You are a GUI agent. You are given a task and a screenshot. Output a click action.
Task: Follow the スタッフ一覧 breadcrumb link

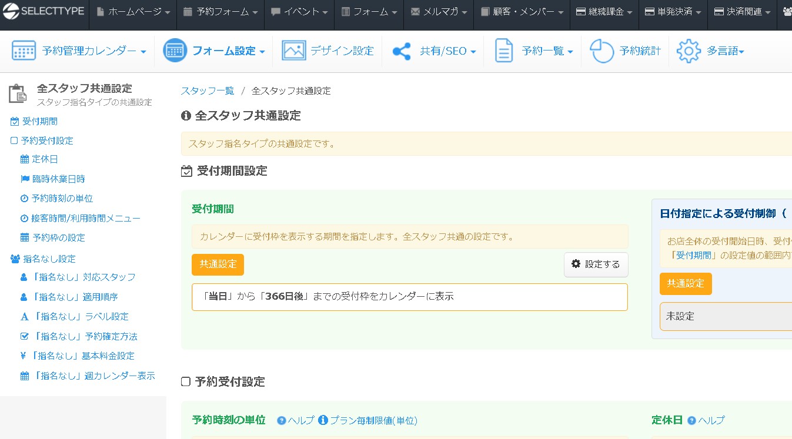click(x=207, y=91)
